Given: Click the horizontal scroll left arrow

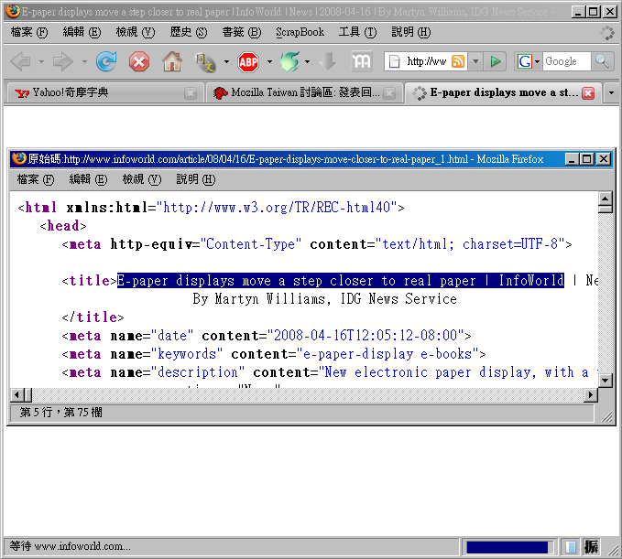Looking at the screenshot, I should point(16,395).
